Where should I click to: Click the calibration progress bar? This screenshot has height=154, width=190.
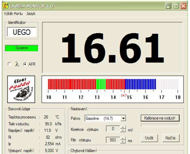click(x=160, y=125)
